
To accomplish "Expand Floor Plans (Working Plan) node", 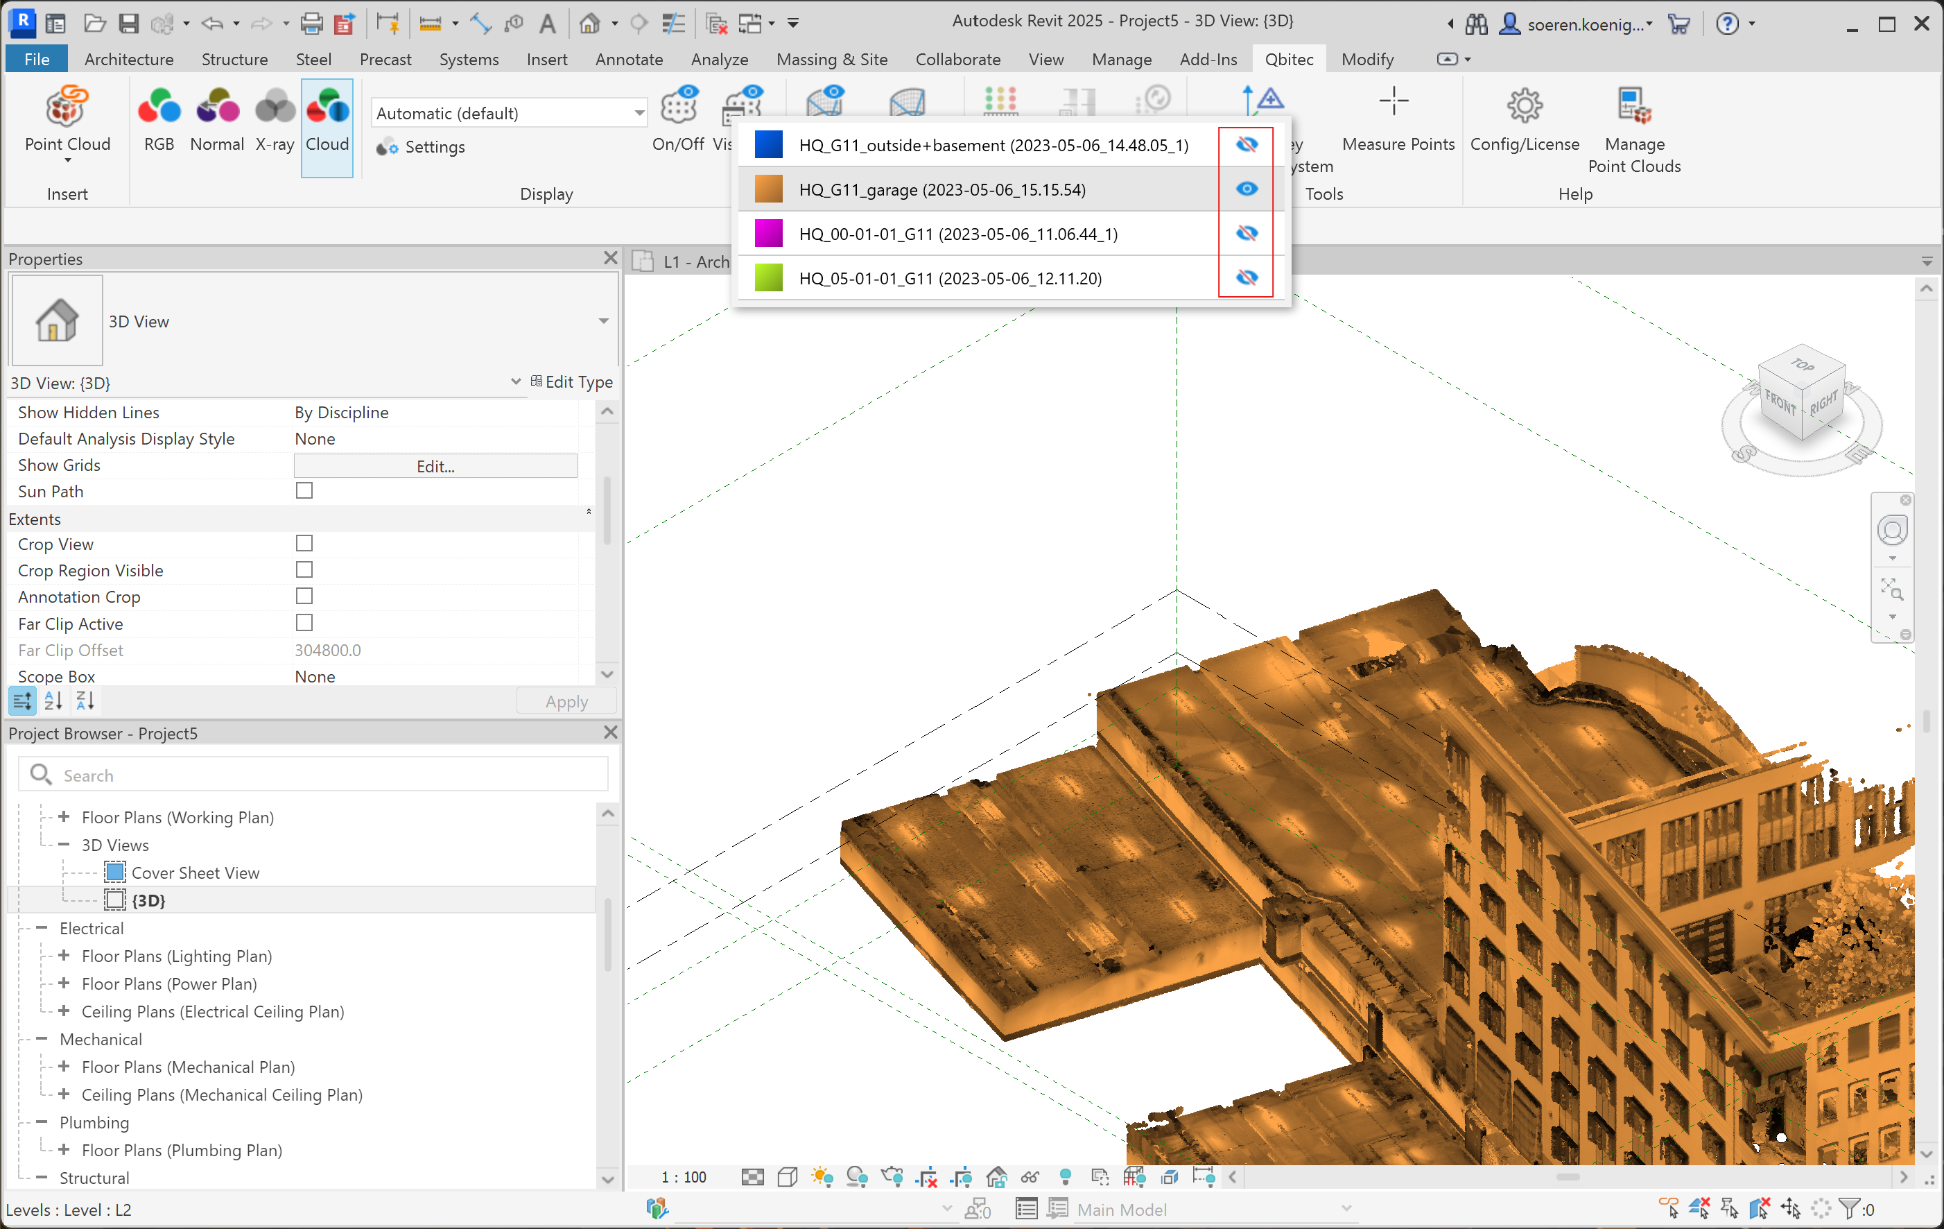I will (x=64, y=816).
